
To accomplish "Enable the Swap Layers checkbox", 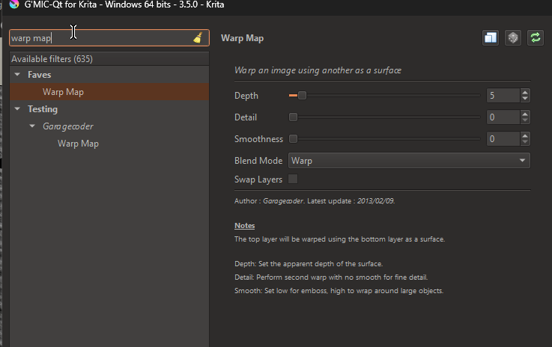I will click(x=293, y=179).
